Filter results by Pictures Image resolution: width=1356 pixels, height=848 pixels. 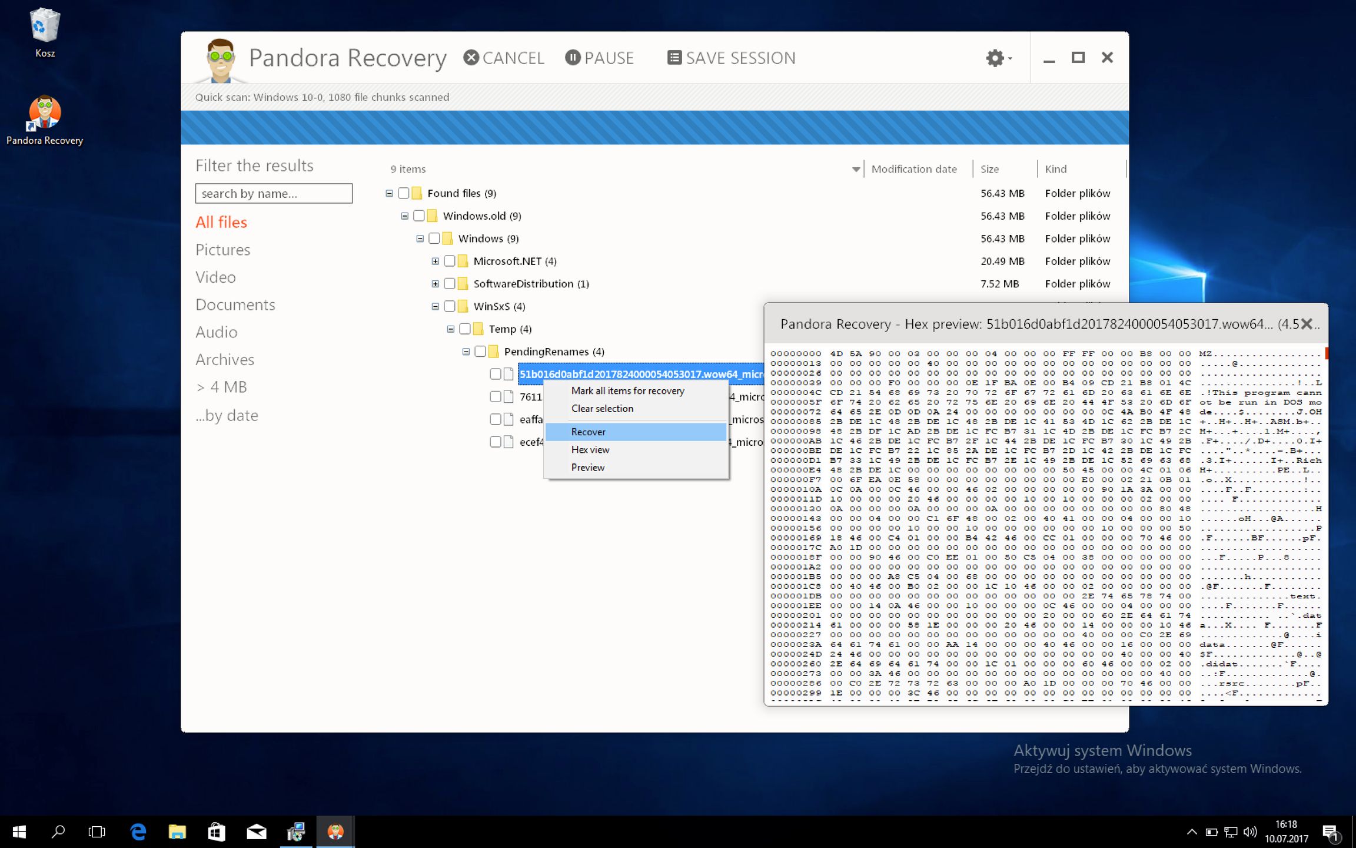[x=222, y=250]
